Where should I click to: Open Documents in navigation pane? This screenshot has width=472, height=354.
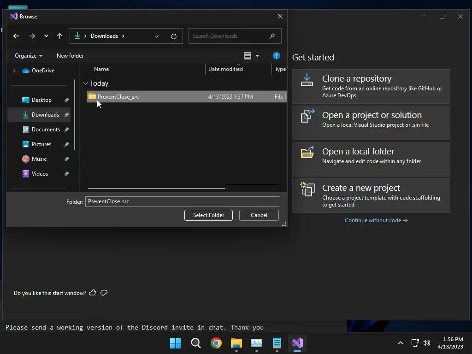pyautogui.click(x=41, y=130)
